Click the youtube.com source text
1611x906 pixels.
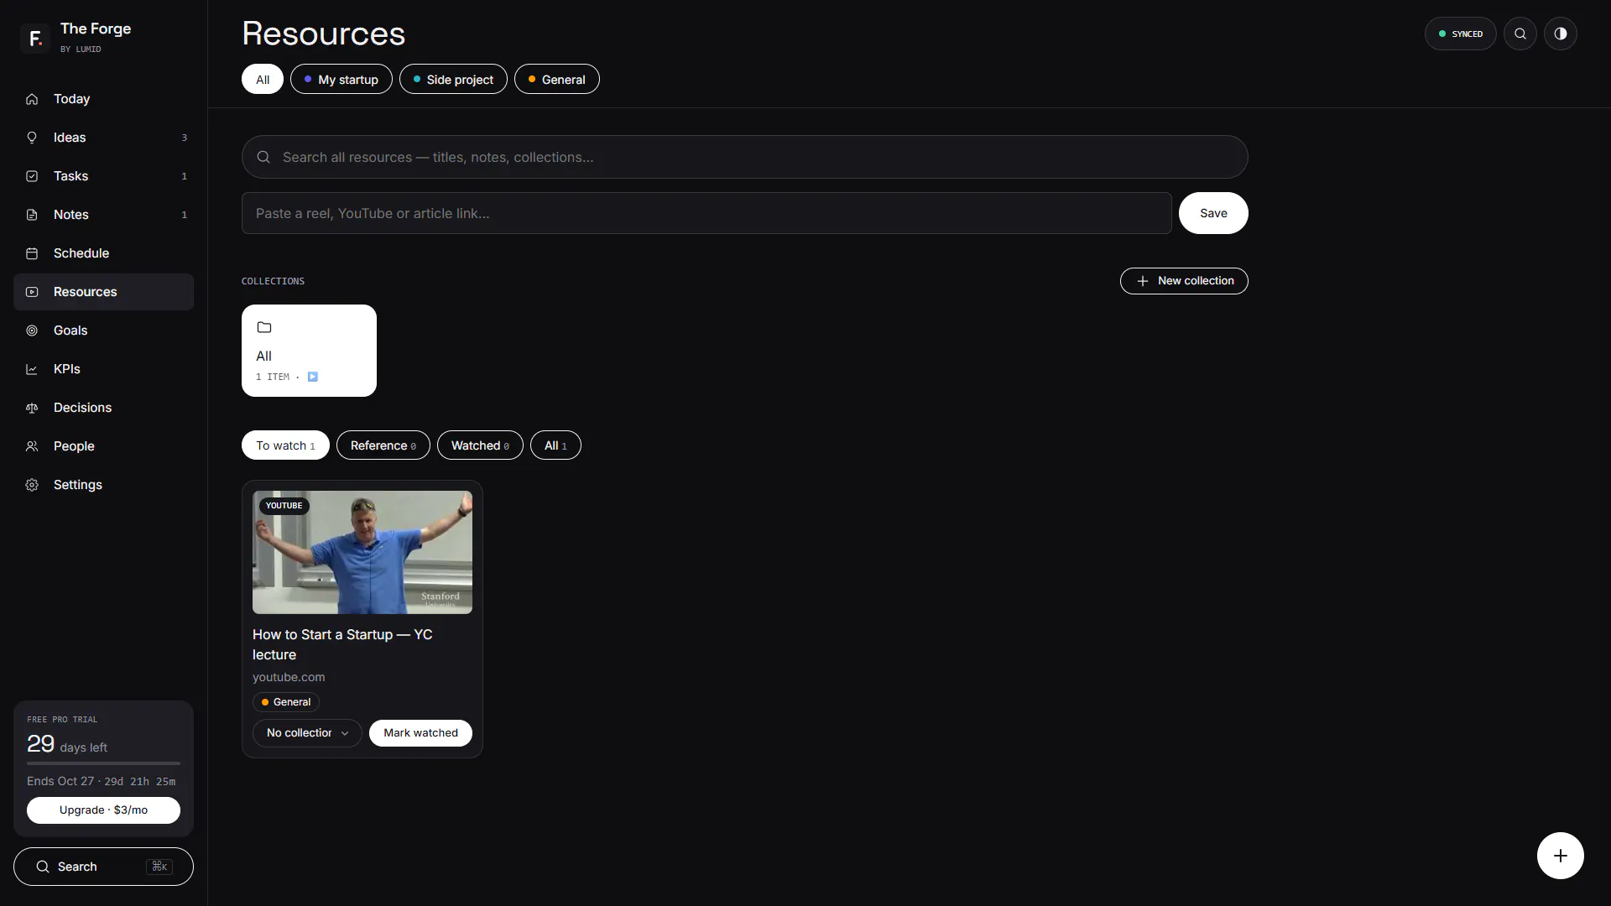tap(289, 677)
